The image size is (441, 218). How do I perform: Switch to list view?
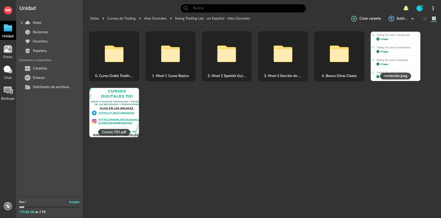point(425,19)
